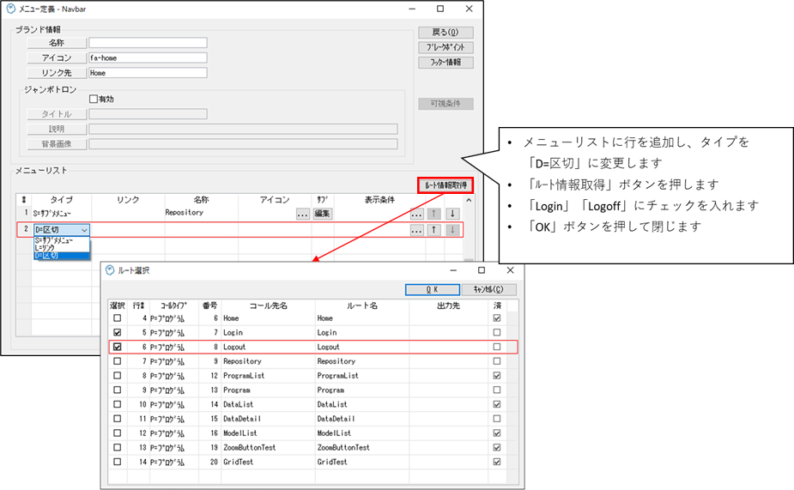Click 編集 button in Repository row

323,214
